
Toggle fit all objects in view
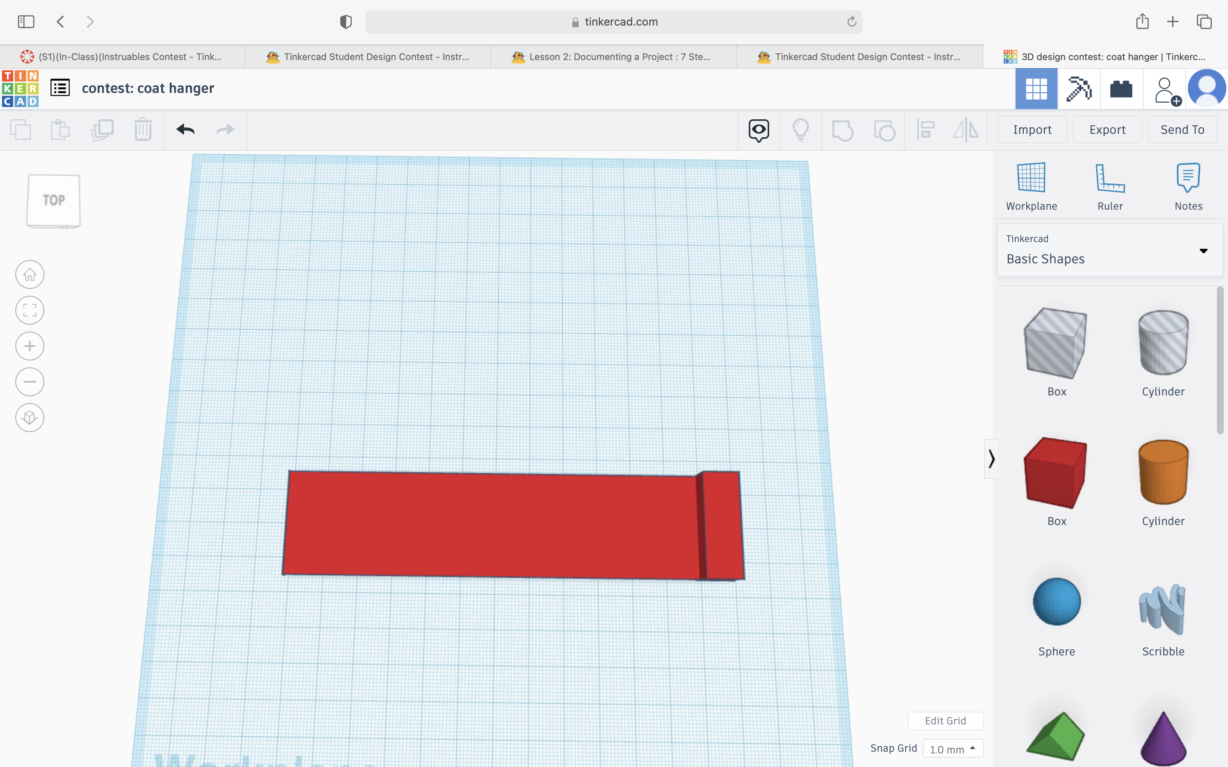click(29, 310)
